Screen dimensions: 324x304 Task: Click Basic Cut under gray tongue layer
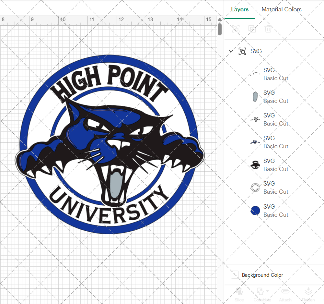[x=276, y=101]
